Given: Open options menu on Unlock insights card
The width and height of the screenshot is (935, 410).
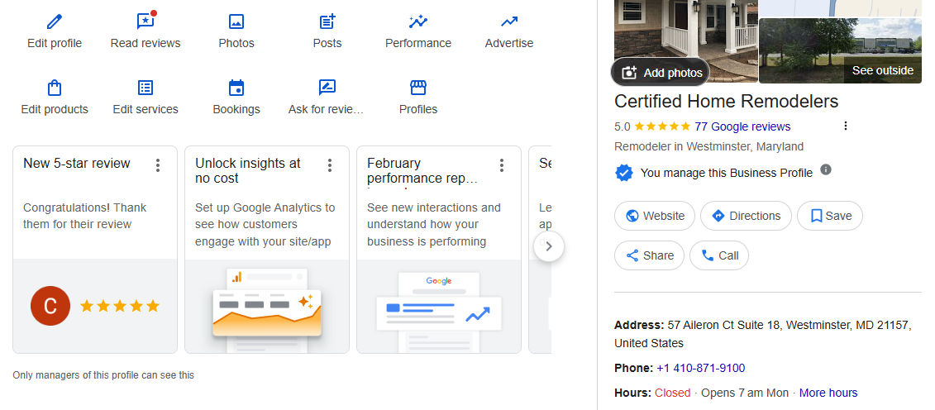Looking at the screenshot, I should pyautogui.click(x=329, y=165).
